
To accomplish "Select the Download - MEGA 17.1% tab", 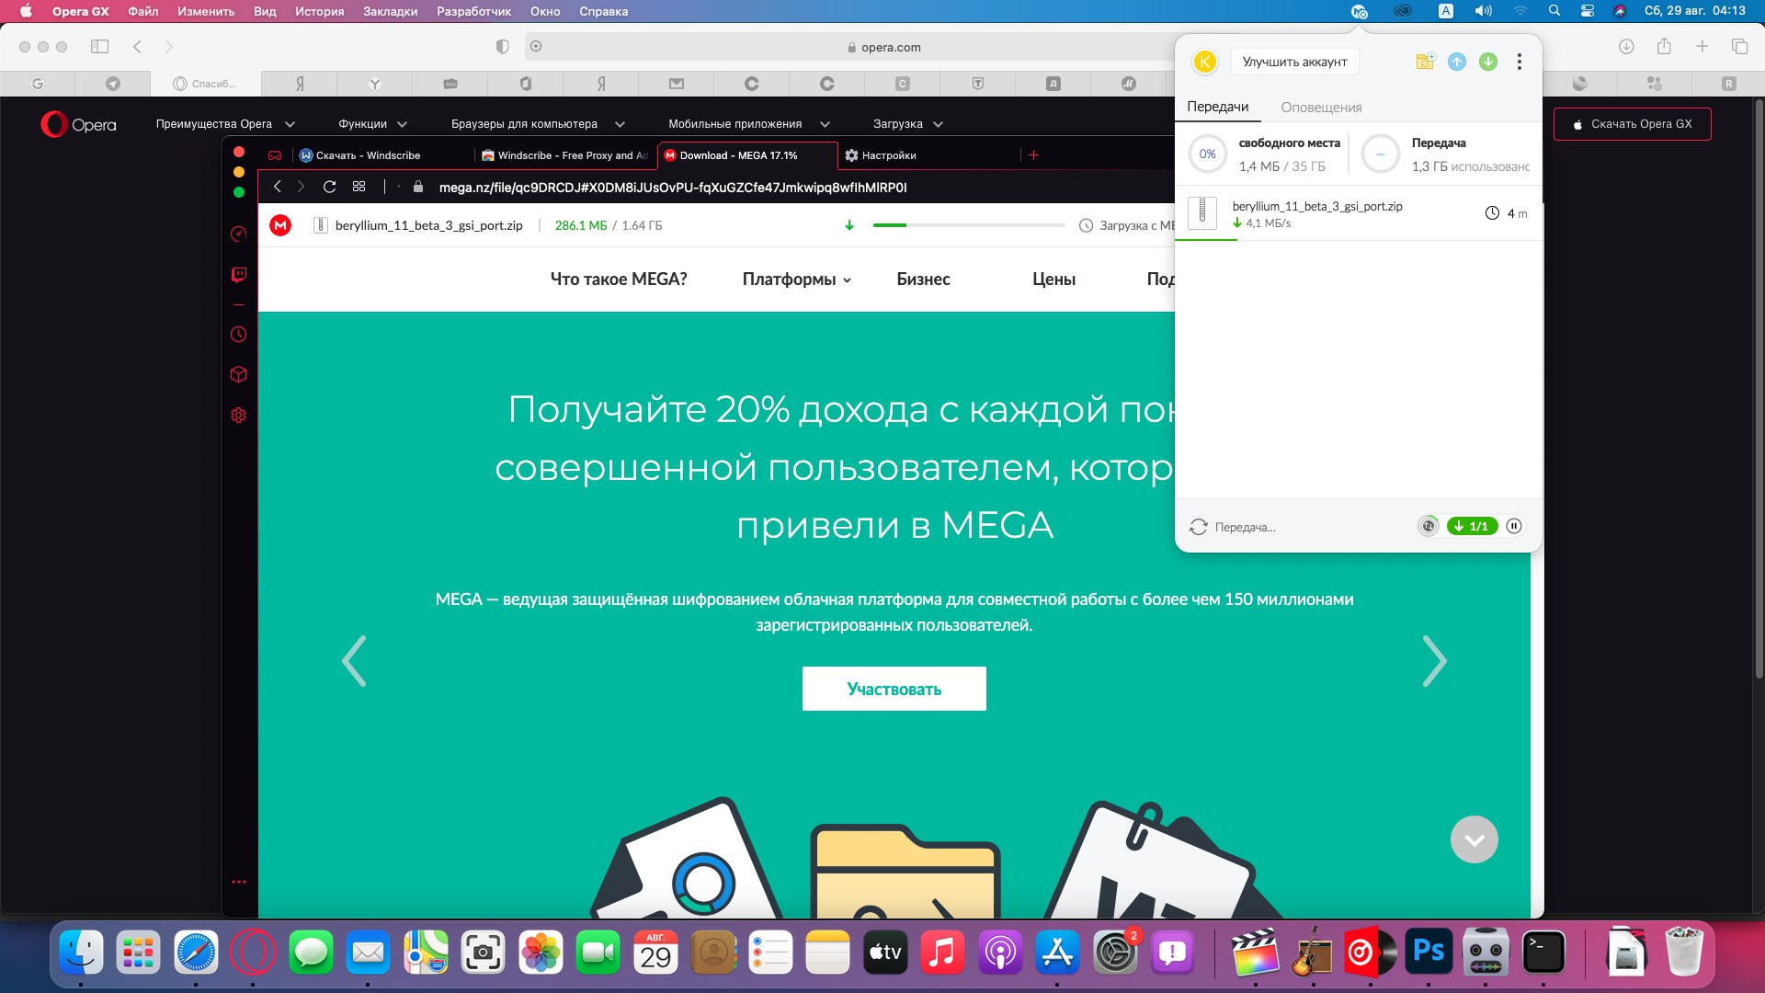I will (x=746, y=155).
